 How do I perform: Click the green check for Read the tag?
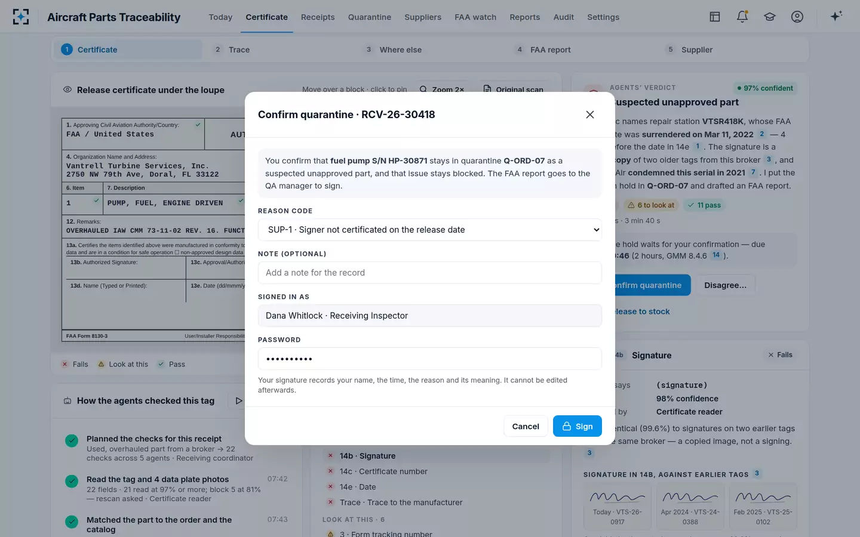click(72, 482)
